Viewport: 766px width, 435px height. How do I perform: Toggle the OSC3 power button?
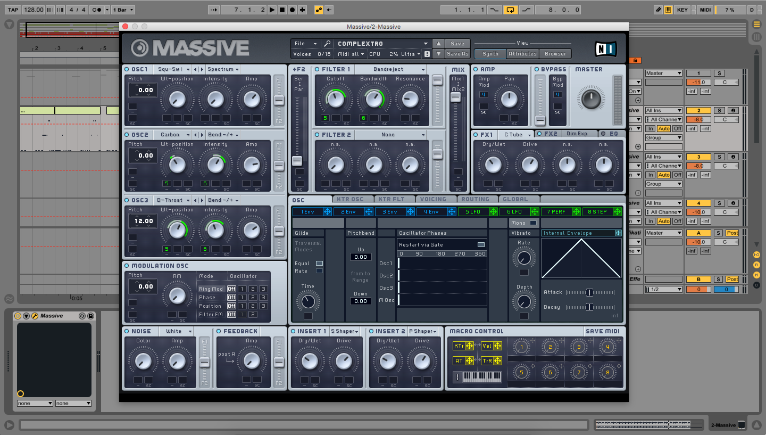click(127, 200)
